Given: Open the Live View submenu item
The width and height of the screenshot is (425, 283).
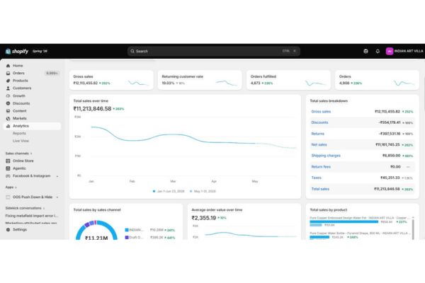Looking at the screenshot, I should (21, 141).
